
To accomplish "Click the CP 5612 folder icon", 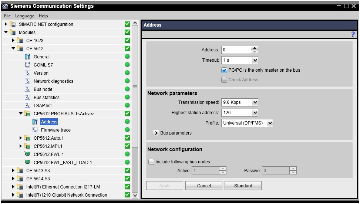I will point(20,48).
